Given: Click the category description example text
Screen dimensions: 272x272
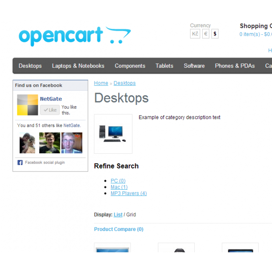Looking at the screenshot, I should tap(179, 117).
